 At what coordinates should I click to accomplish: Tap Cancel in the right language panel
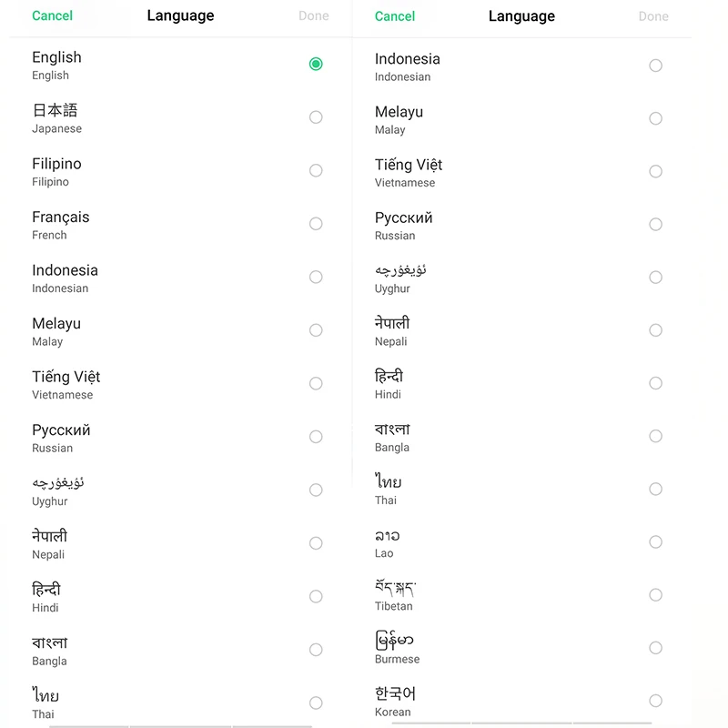click(x=395, y=16)
